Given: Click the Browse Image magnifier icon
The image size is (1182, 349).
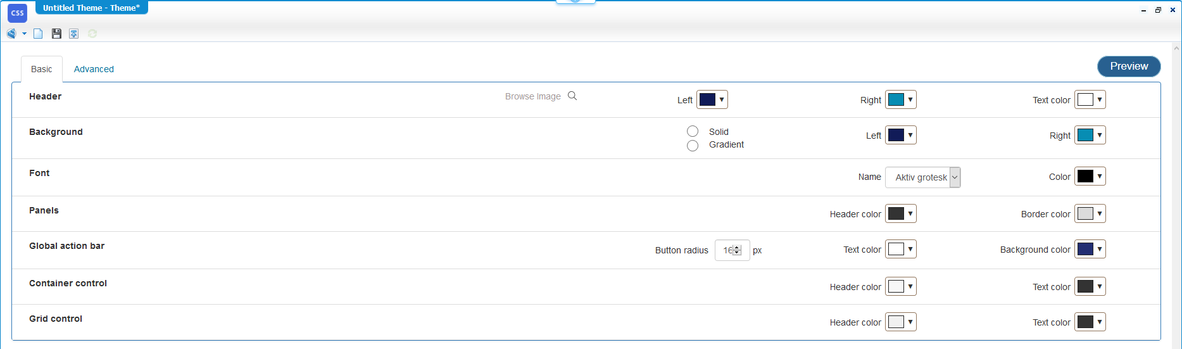Looking at the screenshot, I should (572, 96).
